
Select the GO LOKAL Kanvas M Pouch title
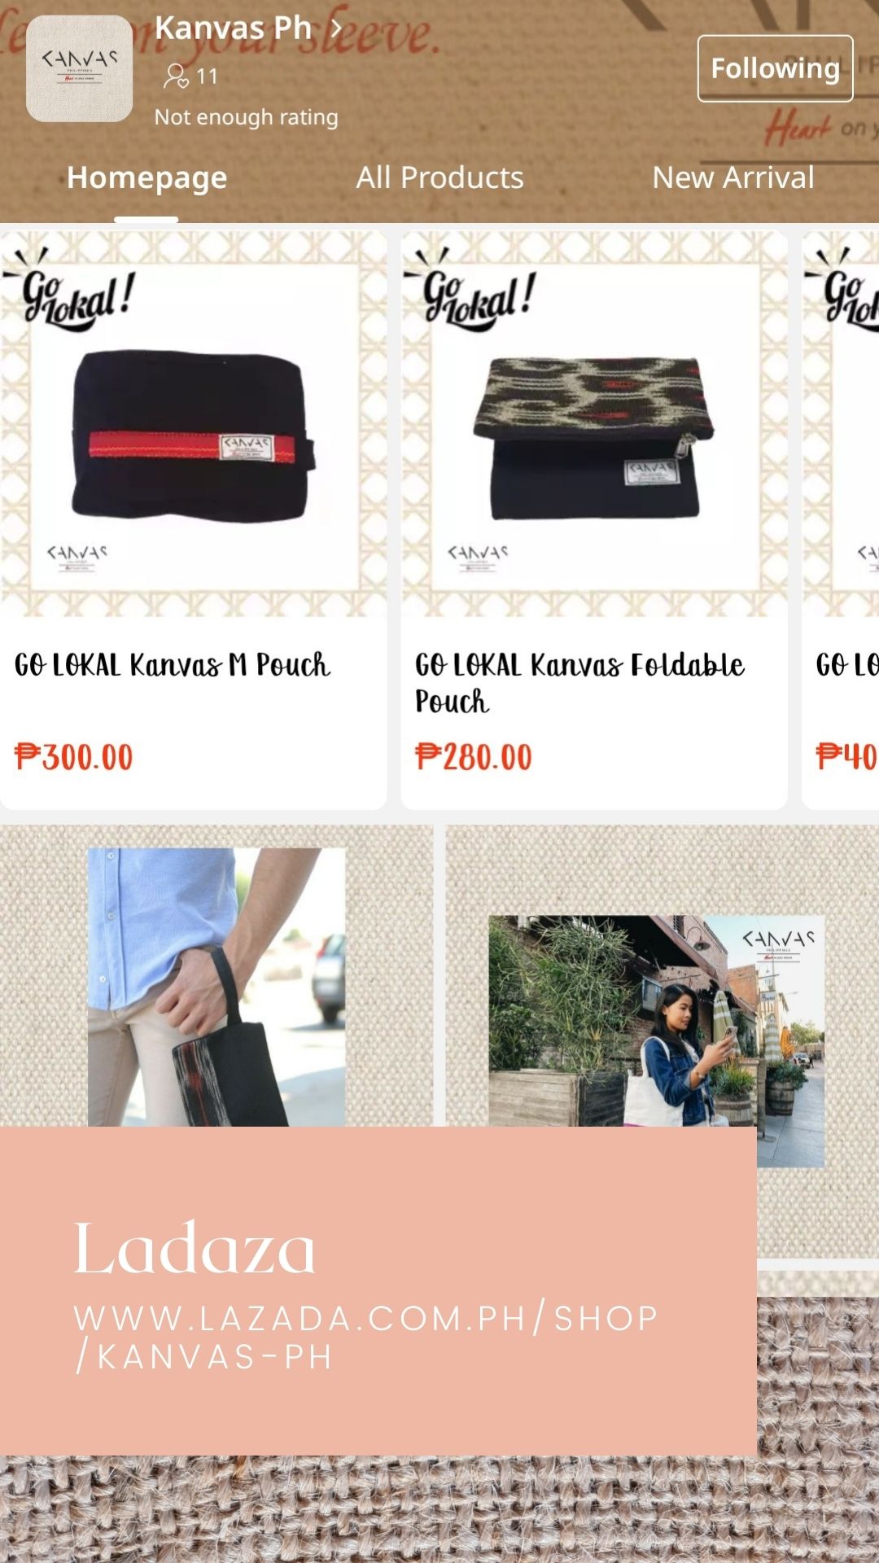coord(173,665)
